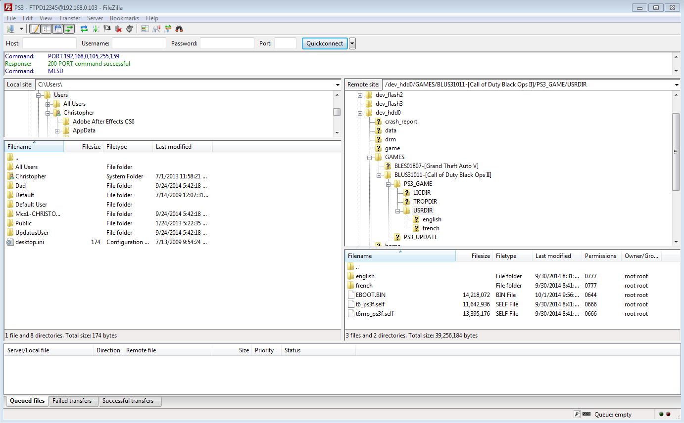Toggle directory comparison magnifier icon
Image resolution: width=684 pixels, height=423 pixels.
(x=156, y=29)
